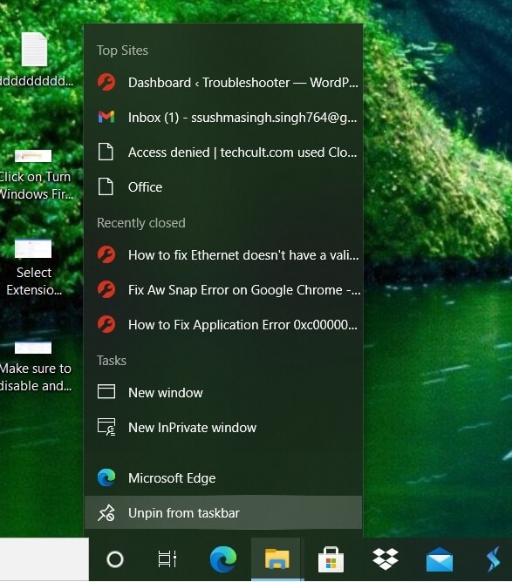Click wrench icon beside Fix Aw Snap
The image size is (512, 582).
106,289
